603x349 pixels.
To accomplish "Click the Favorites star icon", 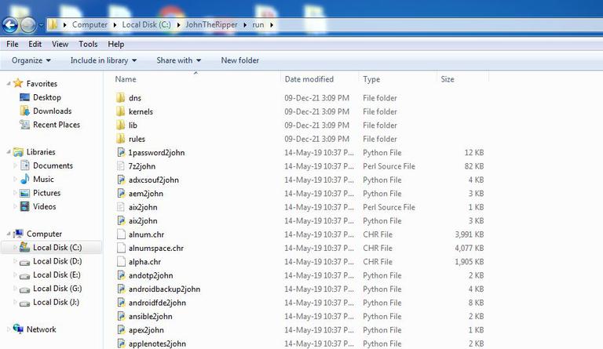I will (x=18, y=83).
